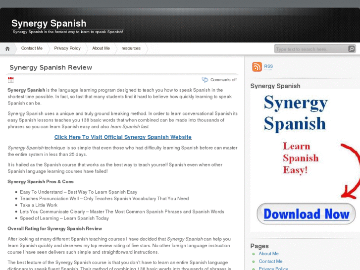Click the 'Synergy Spanish Pros & Cons' heading

click(41, 181)
